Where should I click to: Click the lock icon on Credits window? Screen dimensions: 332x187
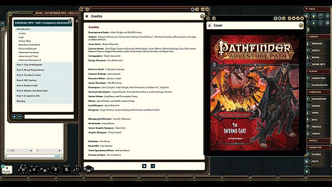tap(192, 9)
